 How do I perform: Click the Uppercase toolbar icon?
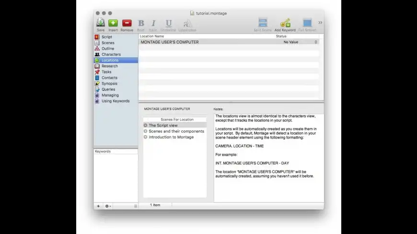pyautogui.click(x=187, y=23)
